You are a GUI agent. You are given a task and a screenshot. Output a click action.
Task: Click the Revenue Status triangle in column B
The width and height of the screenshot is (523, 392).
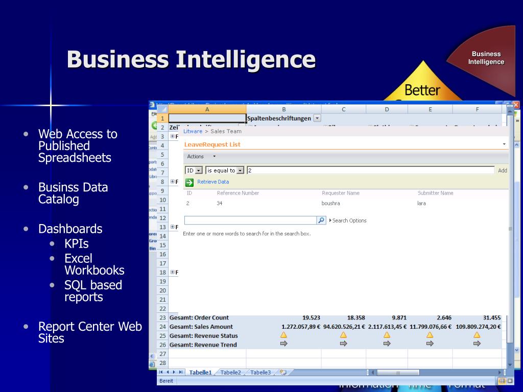[x=283, y=335]
